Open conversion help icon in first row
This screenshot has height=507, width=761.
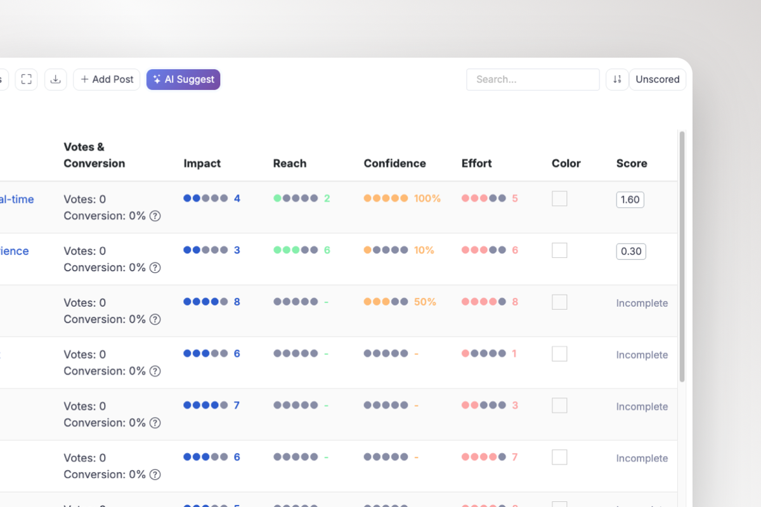pos(155,216)
